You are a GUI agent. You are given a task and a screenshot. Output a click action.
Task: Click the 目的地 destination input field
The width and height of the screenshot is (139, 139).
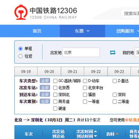pos(137,52)
